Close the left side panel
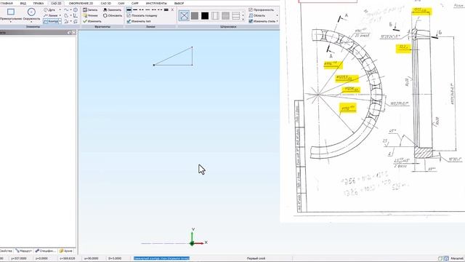 tap(74, 32)
